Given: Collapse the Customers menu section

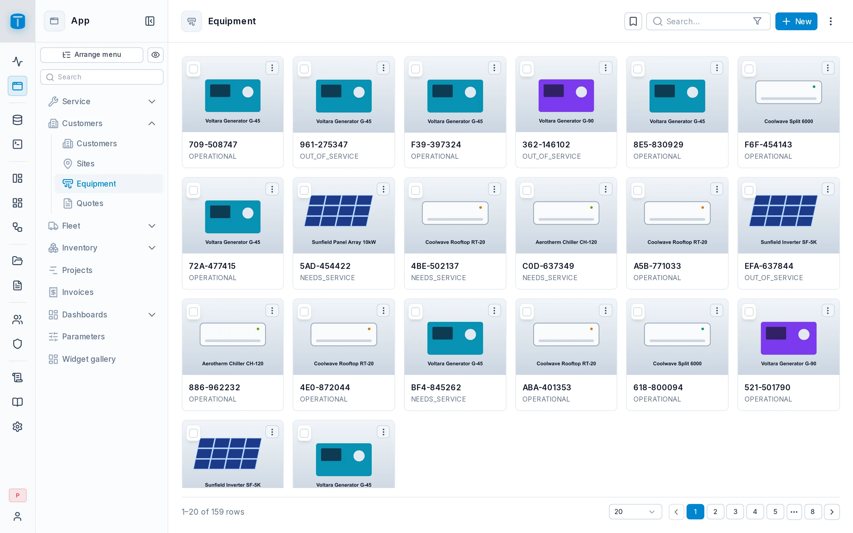Looking at the screenshot, I should (x=102, y=123).
